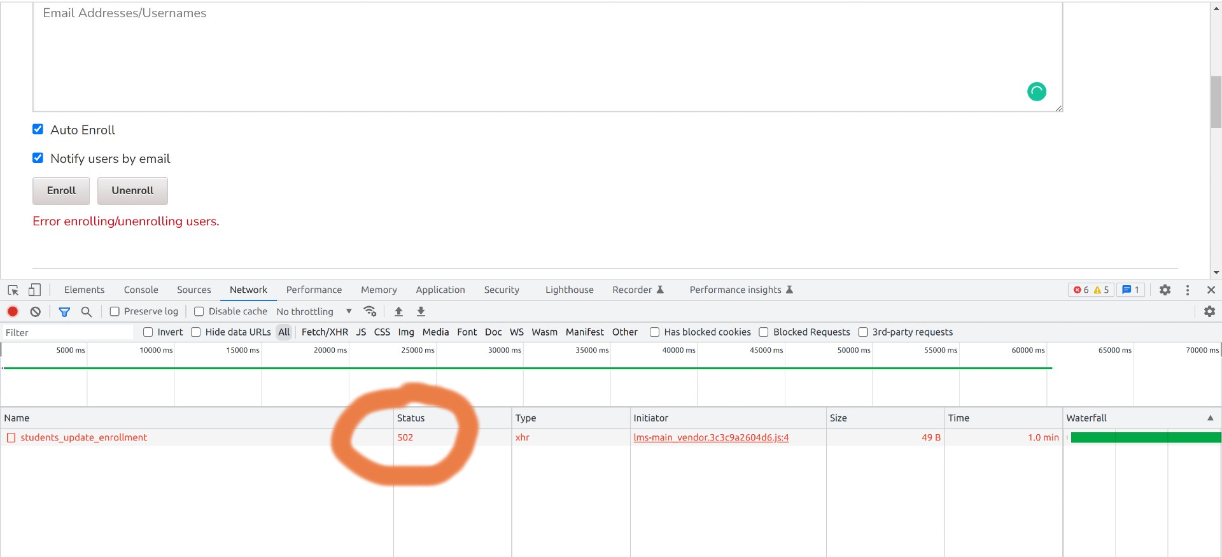Open DevTools settings gear icon
This screenshot has width=1222, height=557.
tap(1165, 290)
